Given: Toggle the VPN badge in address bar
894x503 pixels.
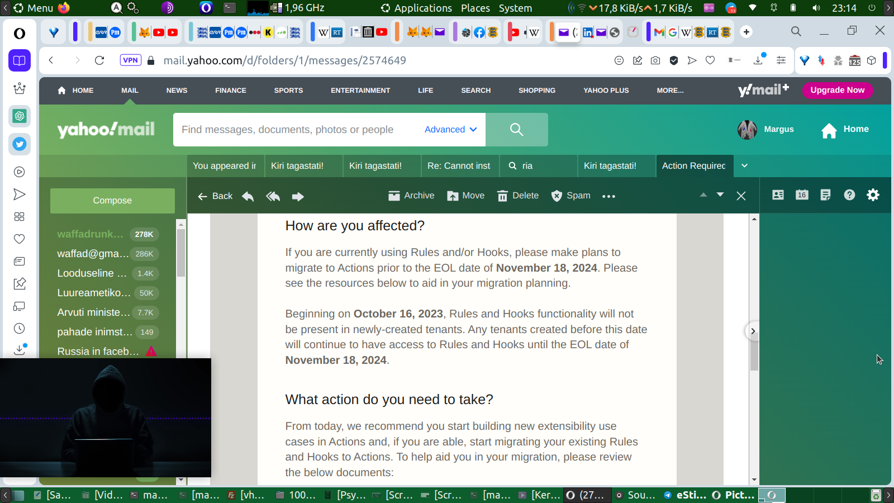Looking at the screenshot, I should tap(130, 60).
